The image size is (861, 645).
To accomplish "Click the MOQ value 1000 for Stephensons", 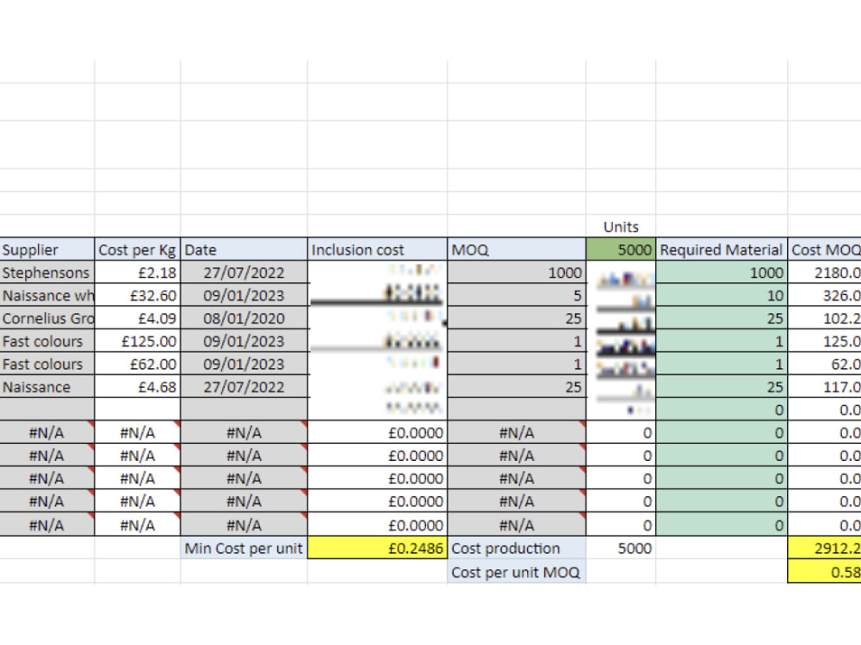I will pyautogui.click(x=516, y=273).
